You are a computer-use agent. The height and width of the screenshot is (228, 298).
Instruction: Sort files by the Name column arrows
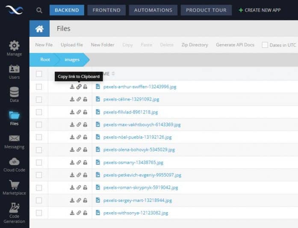coord(113,74)
